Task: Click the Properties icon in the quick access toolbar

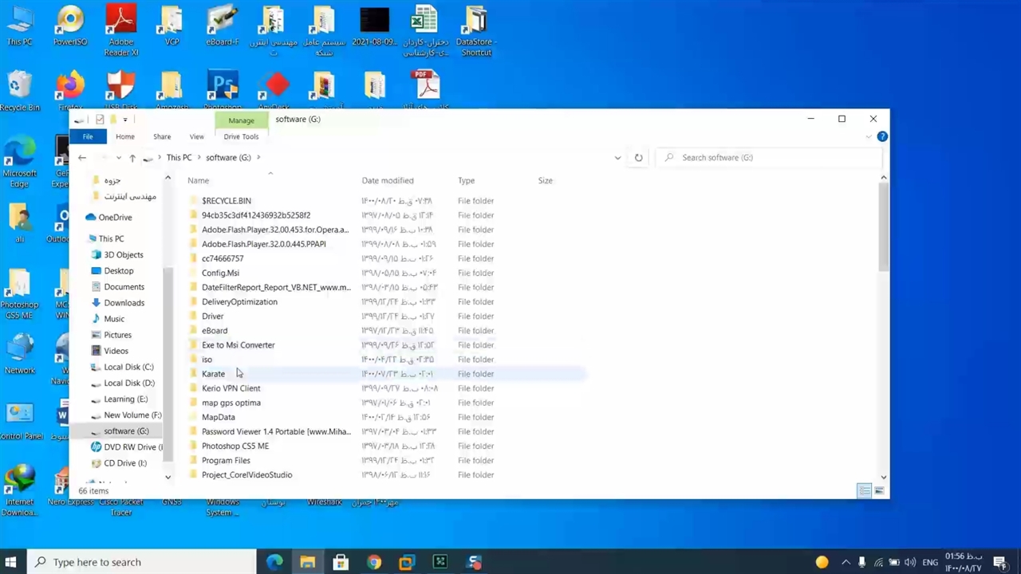Action: [x=100, y=120]
